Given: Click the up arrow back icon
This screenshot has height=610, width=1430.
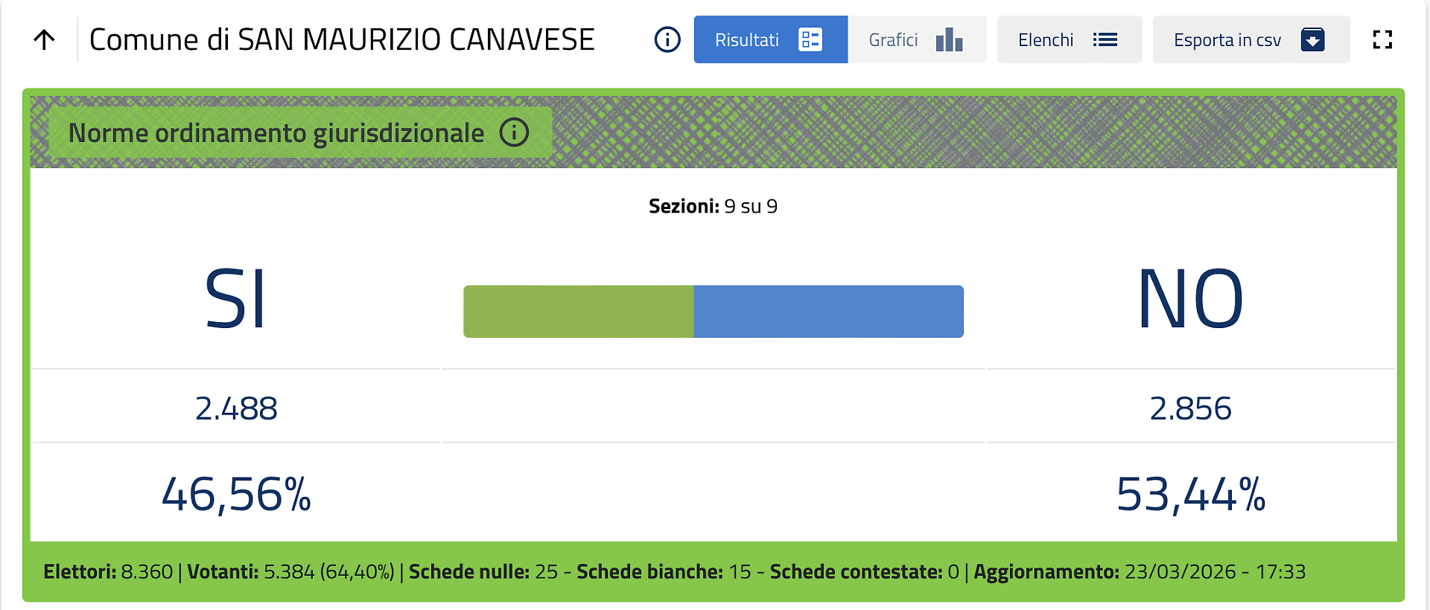Looking at the screenshot, I should tap(45, 39).
